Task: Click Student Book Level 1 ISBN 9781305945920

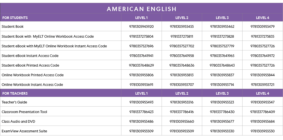Action: tap(141, 27)
